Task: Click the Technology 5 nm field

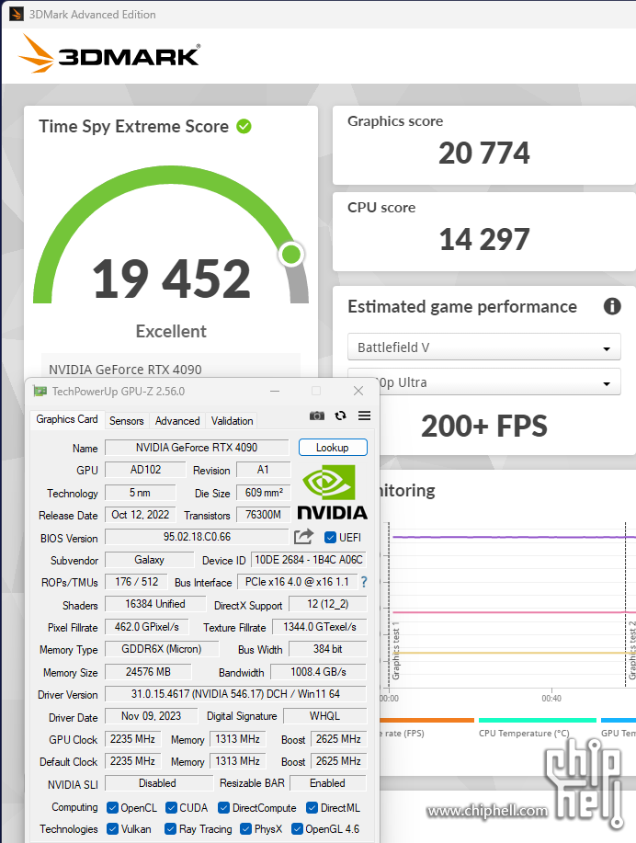Action: coord(140,493)
